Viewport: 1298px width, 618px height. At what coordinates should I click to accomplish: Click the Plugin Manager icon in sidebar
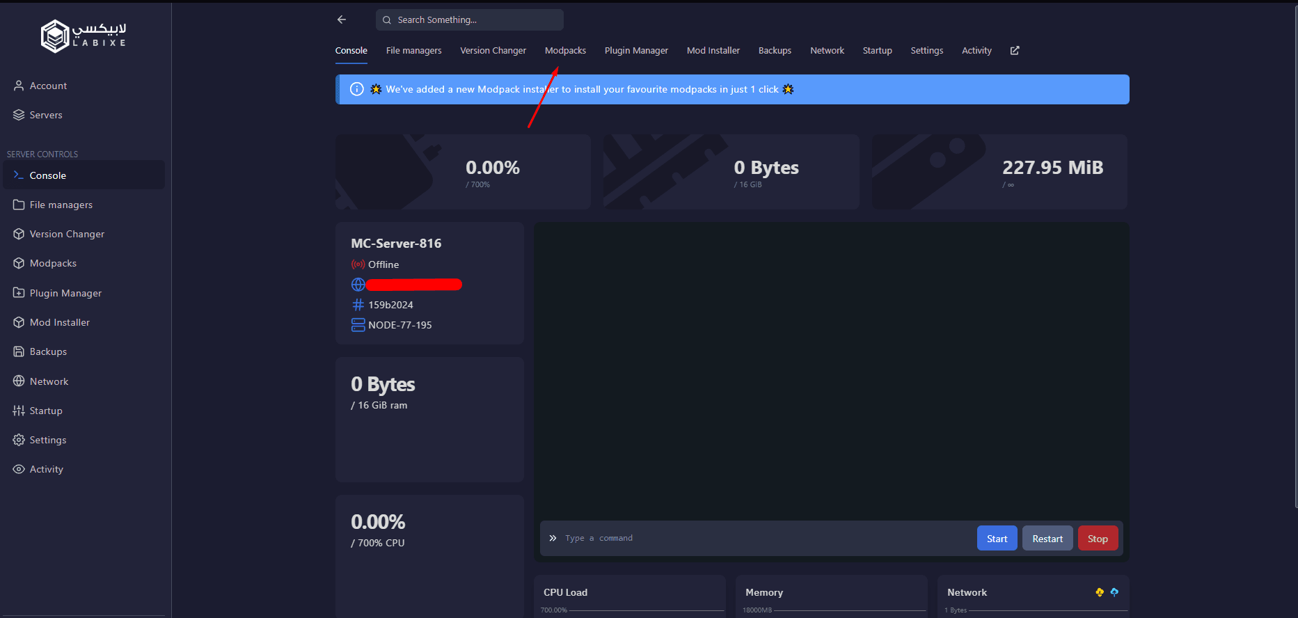pyautogui.click(x=19, y=293)
